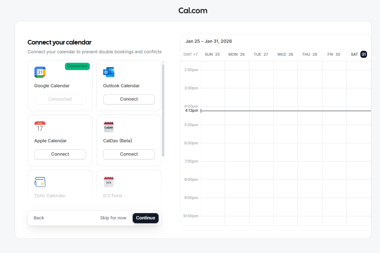The image size is (380, 253).
Task: Click the Jan 25 – Jan 31 week range
Action: point(209,41)
